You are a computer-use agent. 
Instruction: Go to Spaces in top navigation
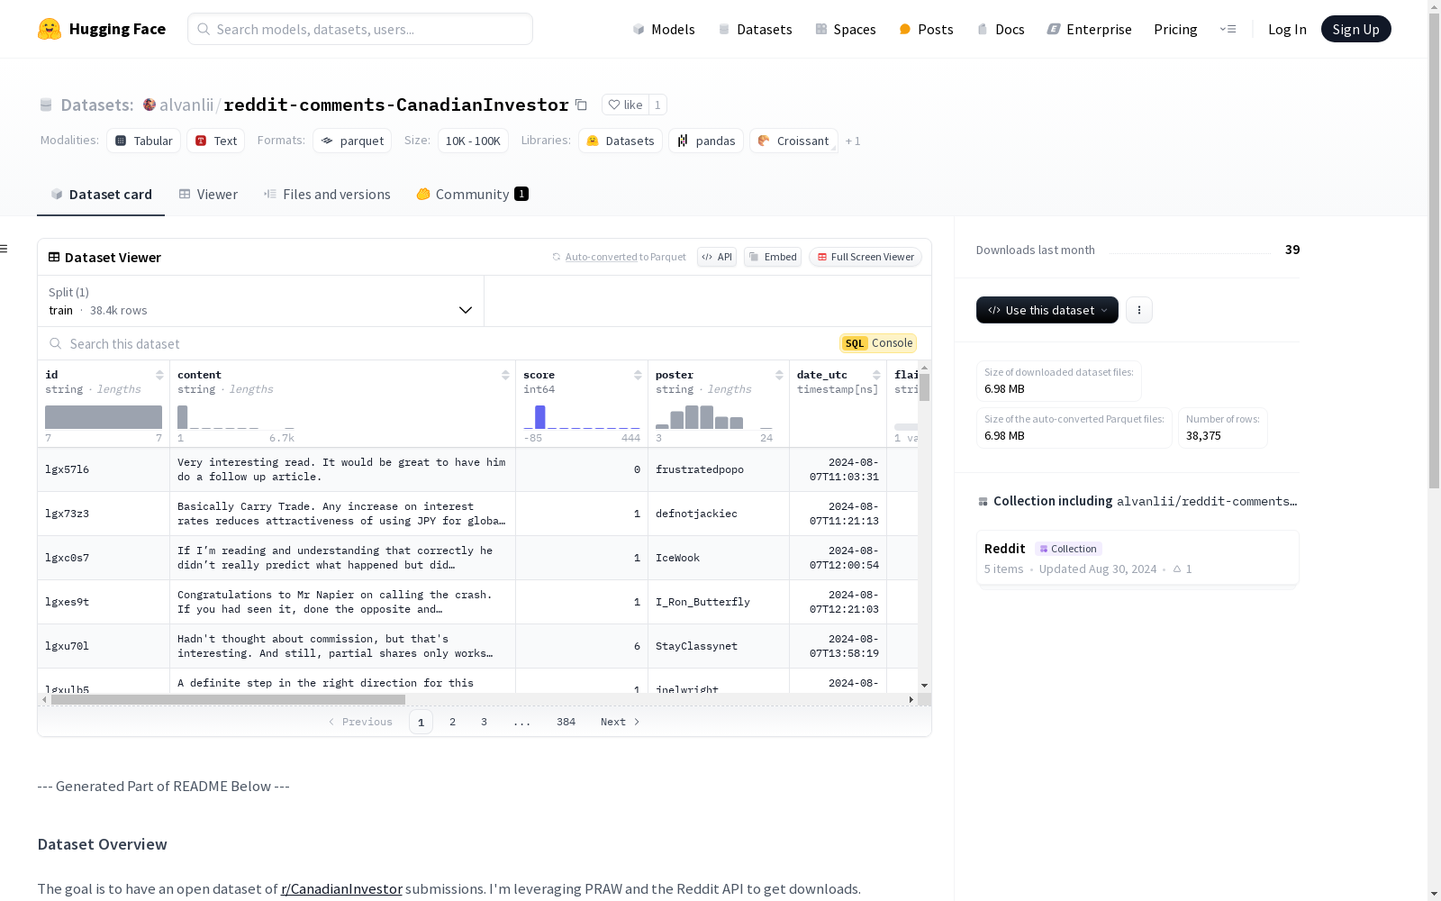(x=846, y=29)
